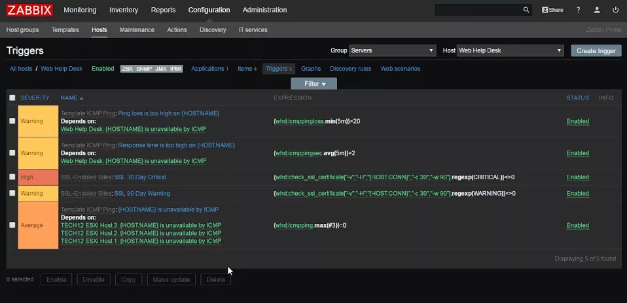Viewport: 627px width, 303px height.
Task: Open {HOST.NAME} is unavailable by ICMP trigger
Action: 168,209
